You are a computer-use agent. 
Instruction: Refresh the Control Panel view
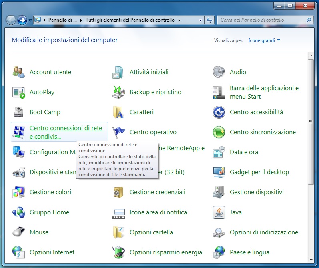coord(209,20)
